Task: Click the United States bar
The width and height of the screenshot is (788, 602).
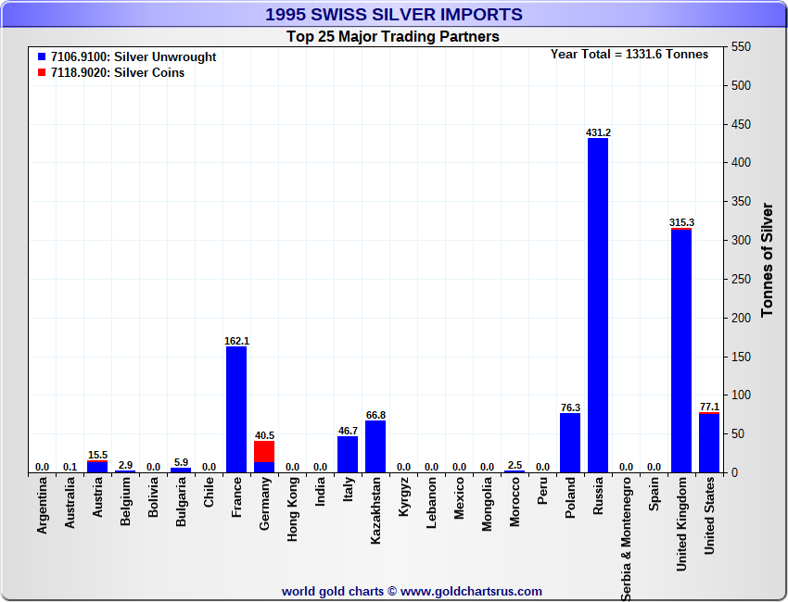Action: (709, 443)
